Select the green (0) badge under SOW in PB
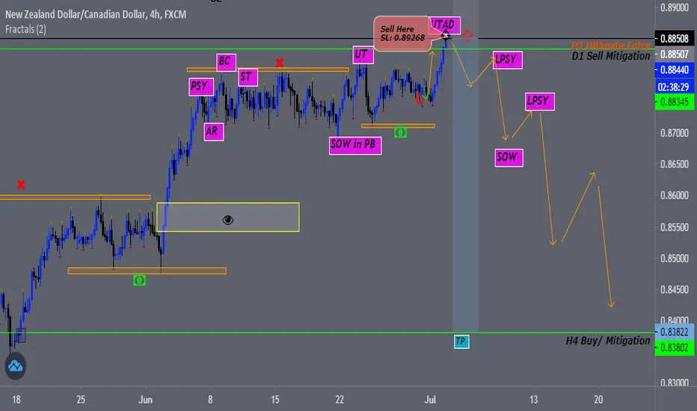Screen dimensions: 697x411 pos(400,132)
